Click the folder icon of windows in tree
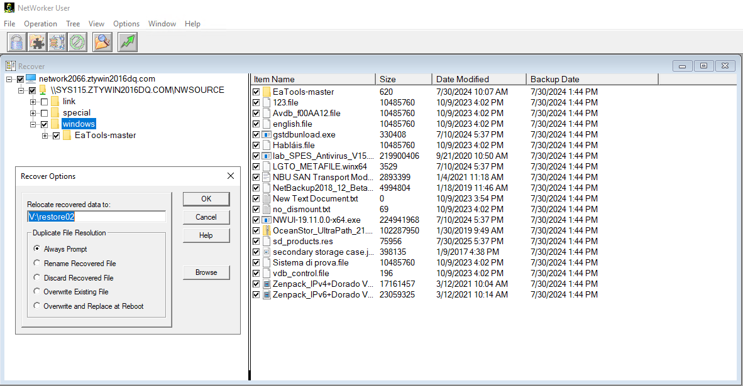The width and height of the screenshot is (743, 386). click(x=55, y=124)
